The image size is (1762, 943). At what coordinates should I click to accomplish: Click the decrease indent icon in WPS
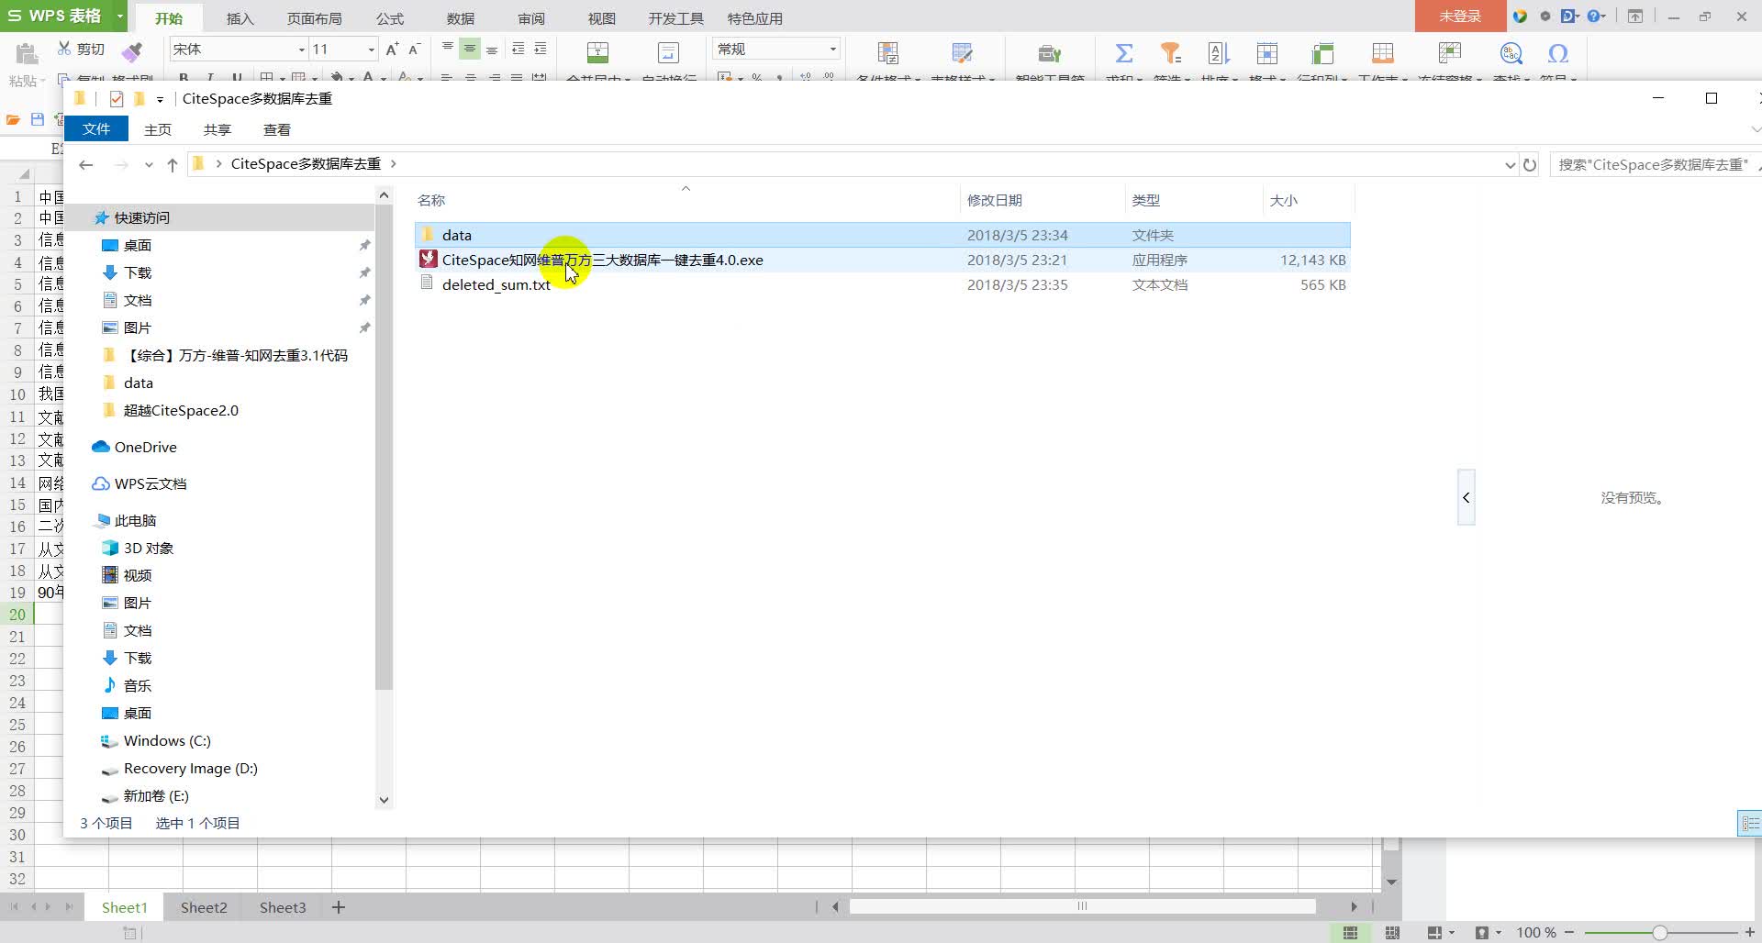tap(518, 49)
